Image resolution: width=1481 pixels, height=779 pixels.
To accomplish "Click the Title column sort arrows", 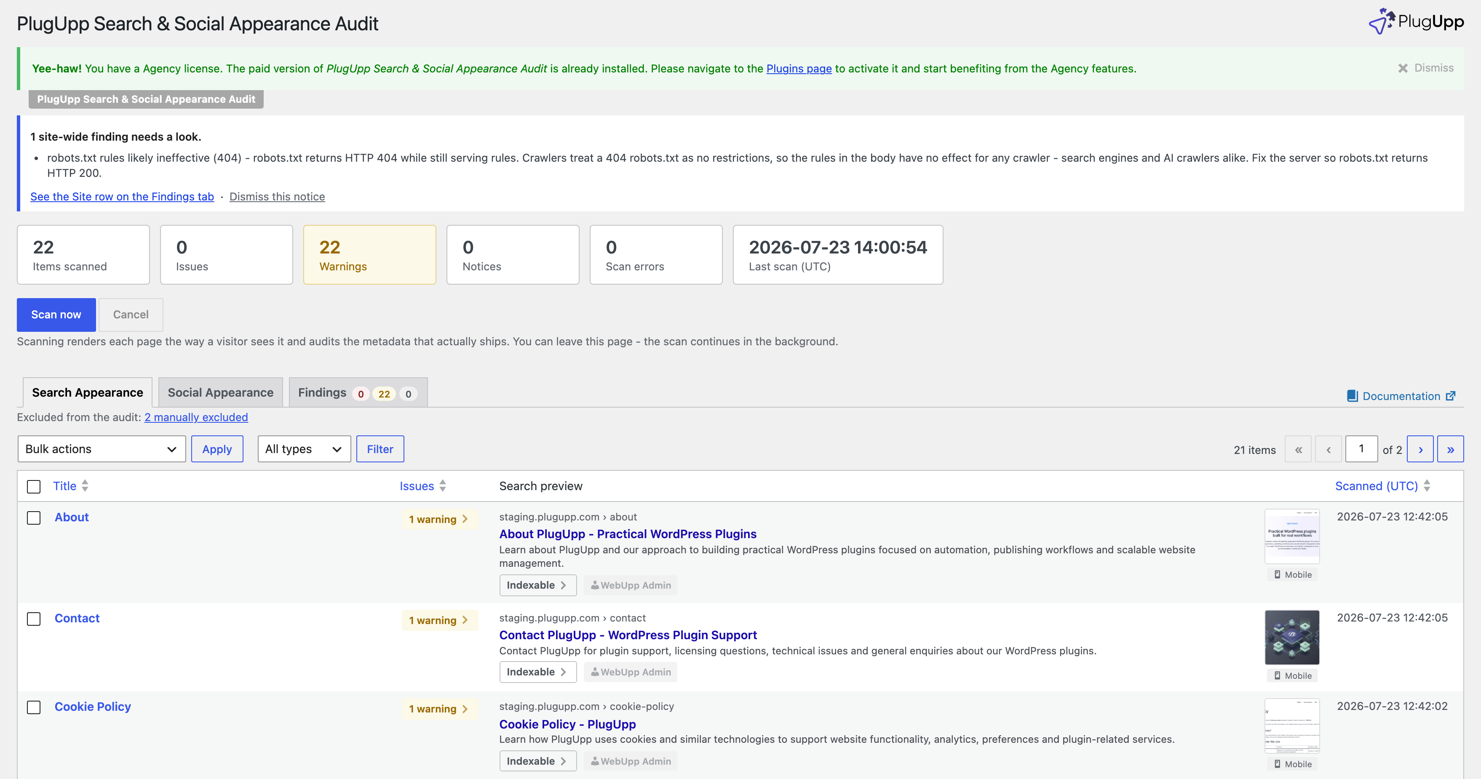I will click(x=85, y=486).
